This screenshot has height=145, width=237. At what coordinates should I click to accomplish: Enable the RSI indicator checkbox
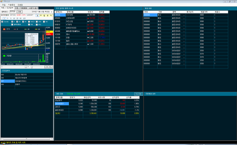click(x=29, y=25)
